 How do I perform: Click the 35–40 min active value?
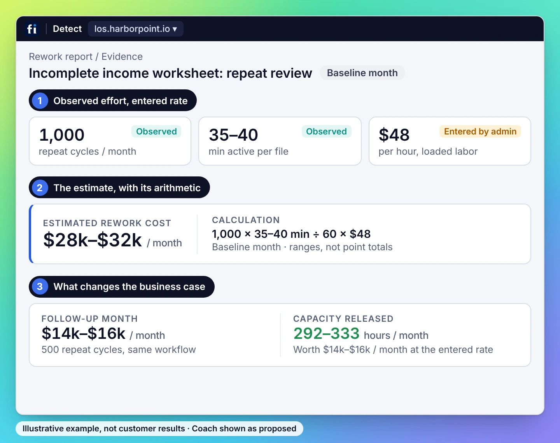point(233,135)
